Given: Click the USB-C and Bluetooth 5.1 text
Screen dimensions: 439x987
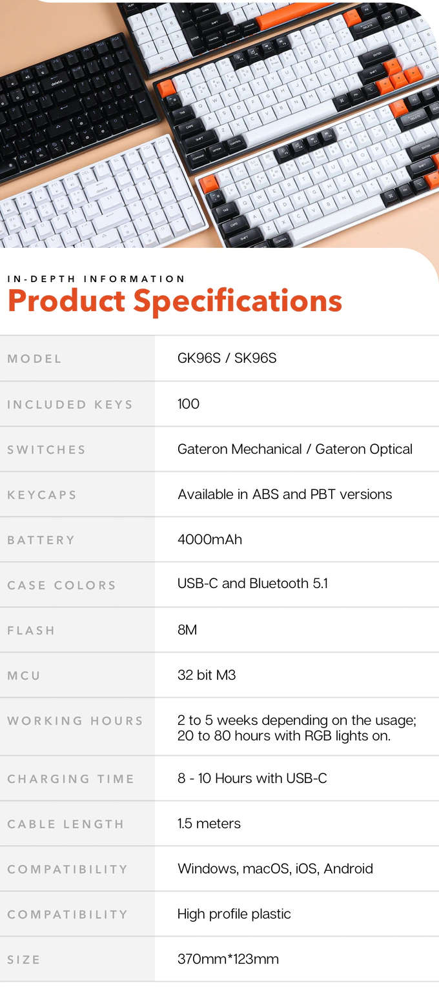Looking at the screenshot, I should tap(252, 584).
